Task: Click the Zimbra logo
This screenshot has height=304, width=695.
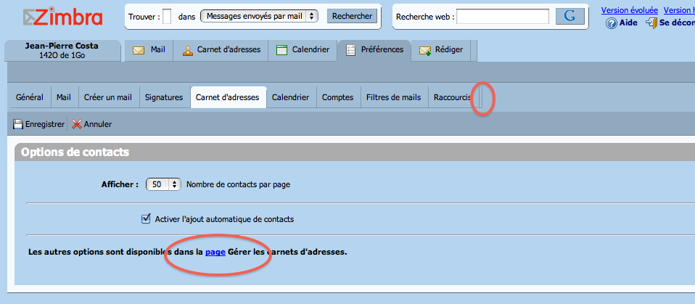Action: (x=62, y=17)
